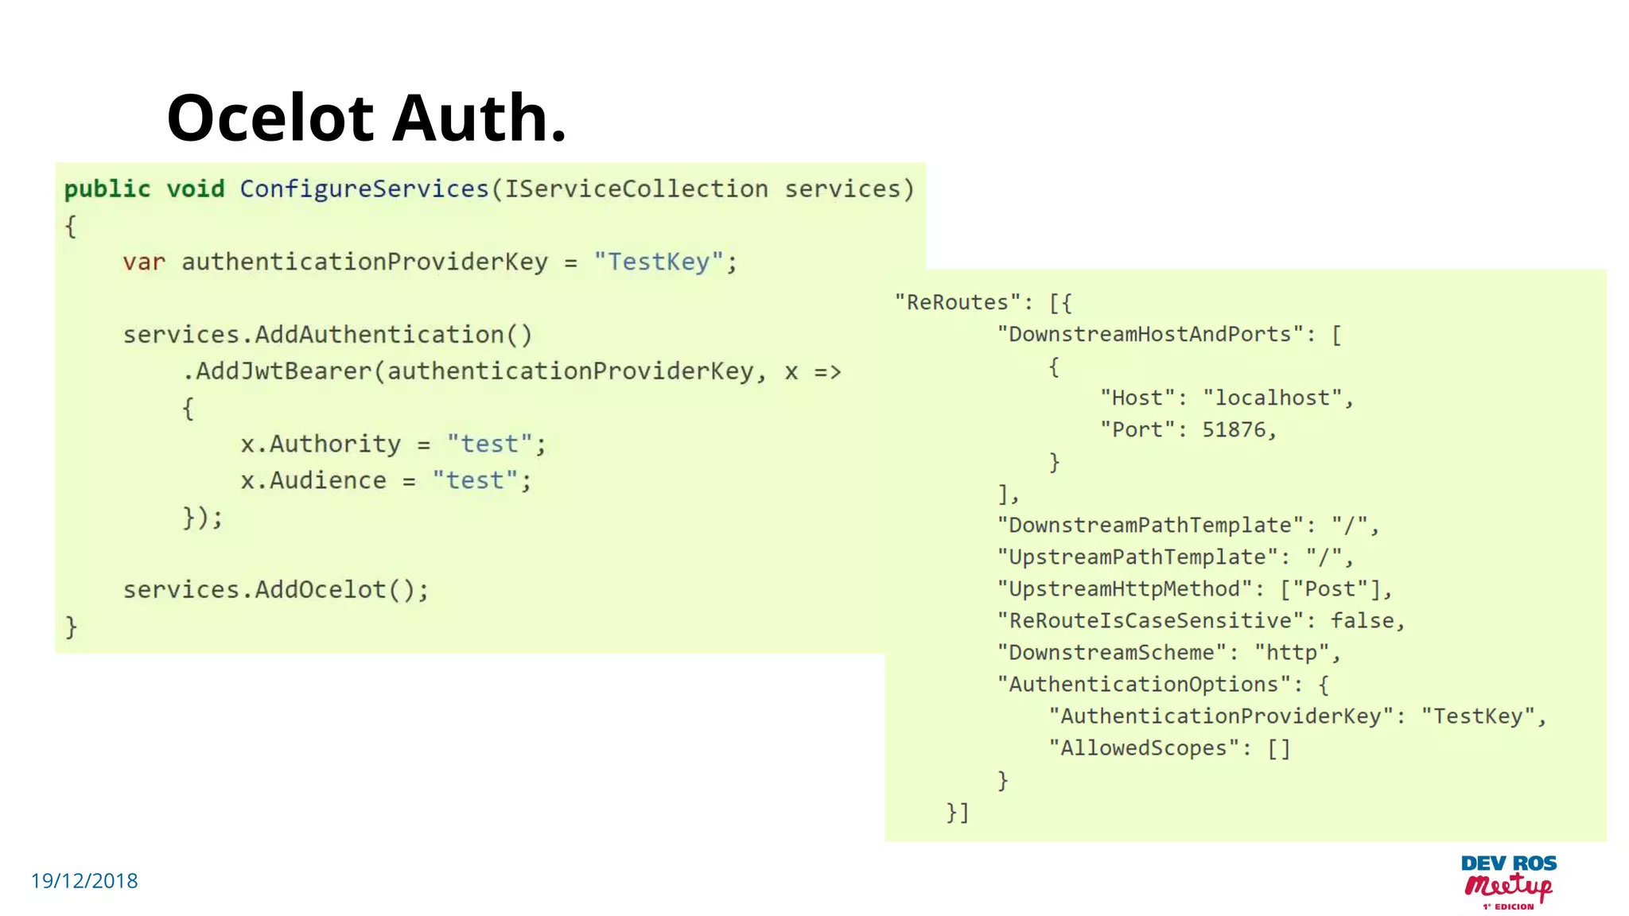Click the "DownstreamPathTemplate" key
Screen dimensions: 1629x916
[1150, 525]
